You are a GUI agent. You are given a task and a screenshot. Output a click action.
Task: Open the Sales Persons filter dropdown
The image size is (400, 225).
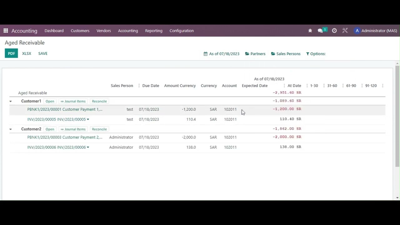(x=286, y=54)
